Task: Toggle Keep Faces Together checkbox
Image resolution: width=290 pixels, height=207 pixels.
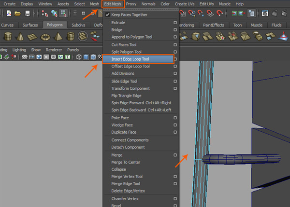Action: click(x=107, y=15)
